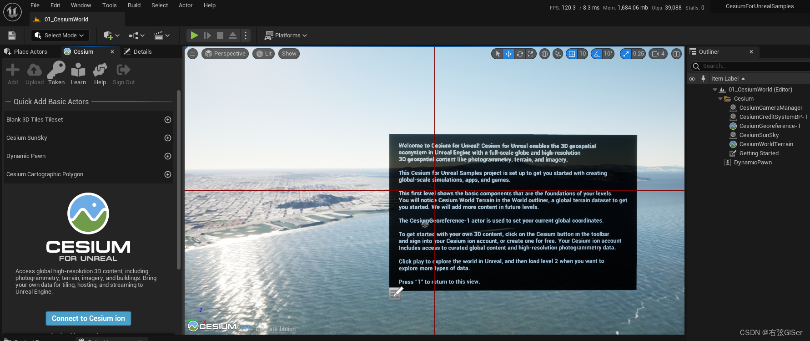Screen dimensions: 810x341
Task: Activate the Rotate gizmo tool
Action: [520, 54]
